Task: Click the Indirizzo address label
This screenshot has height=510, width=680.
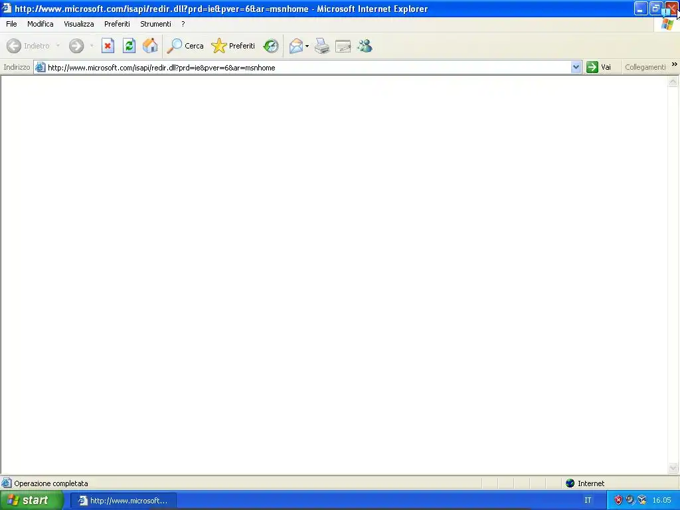Action: (17, 67)
